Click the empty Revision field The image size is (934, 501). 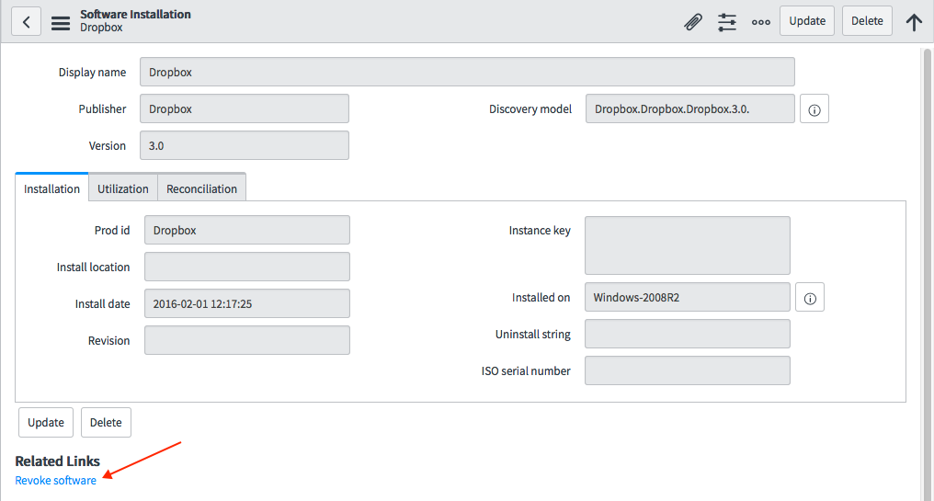(246, 340)
